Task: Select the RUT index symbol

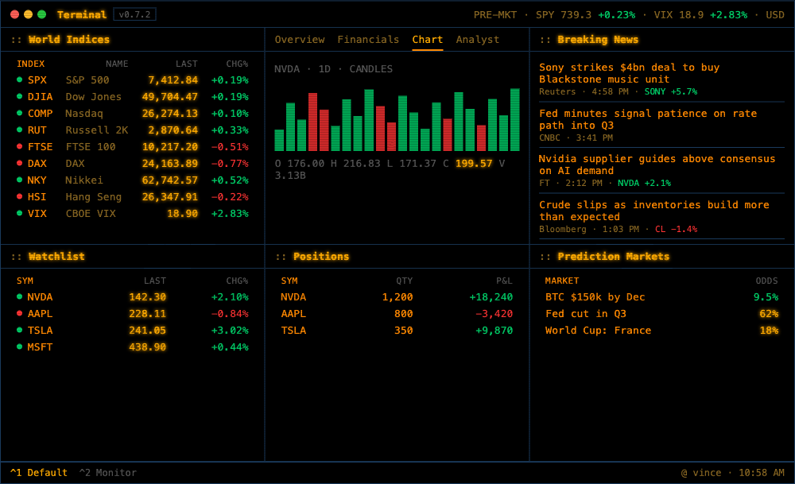Action: [37, 130]
